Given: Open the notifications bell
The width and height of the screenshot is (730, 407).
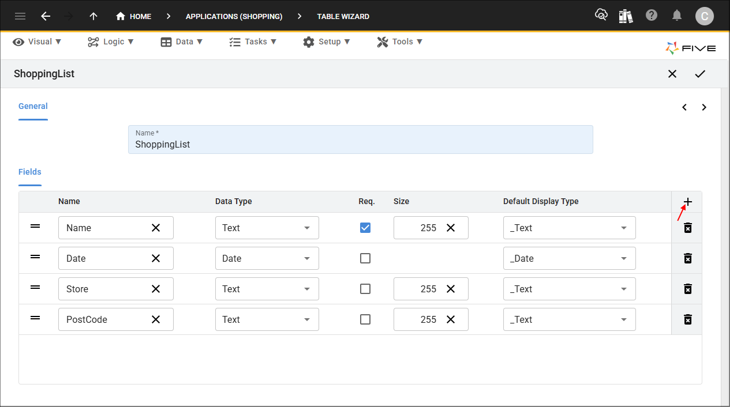Looking at the screenshot, I should click(x=677, y=16).
